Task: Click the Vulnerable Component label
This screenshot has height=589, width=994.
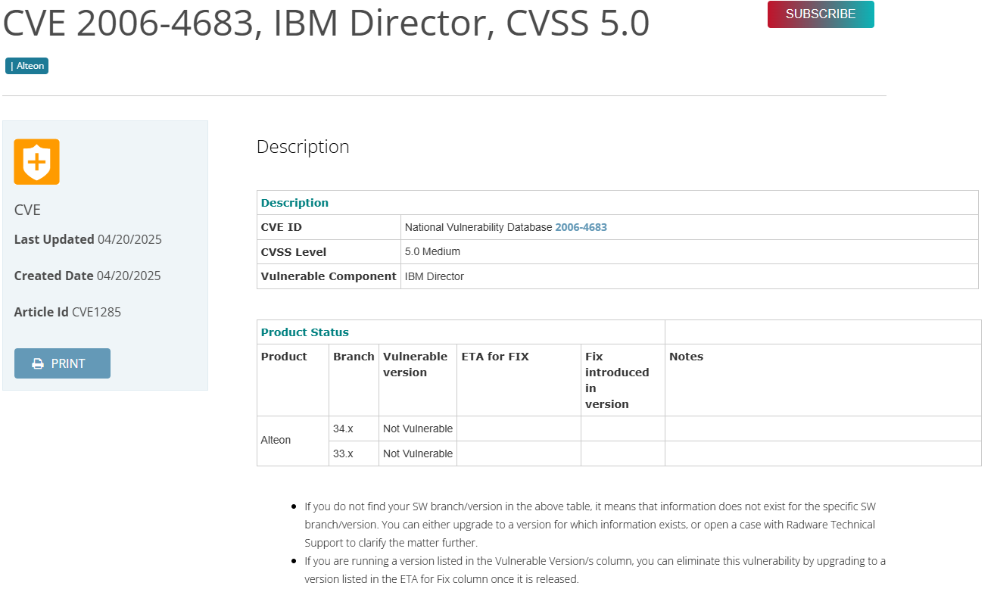Action: pyautogui.click(x=329, y=276)
